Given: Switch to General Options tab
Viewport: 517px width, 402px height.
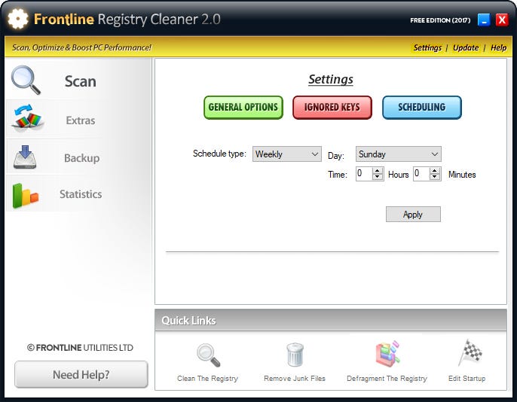Looking at the screenshot, I should 243,108.
